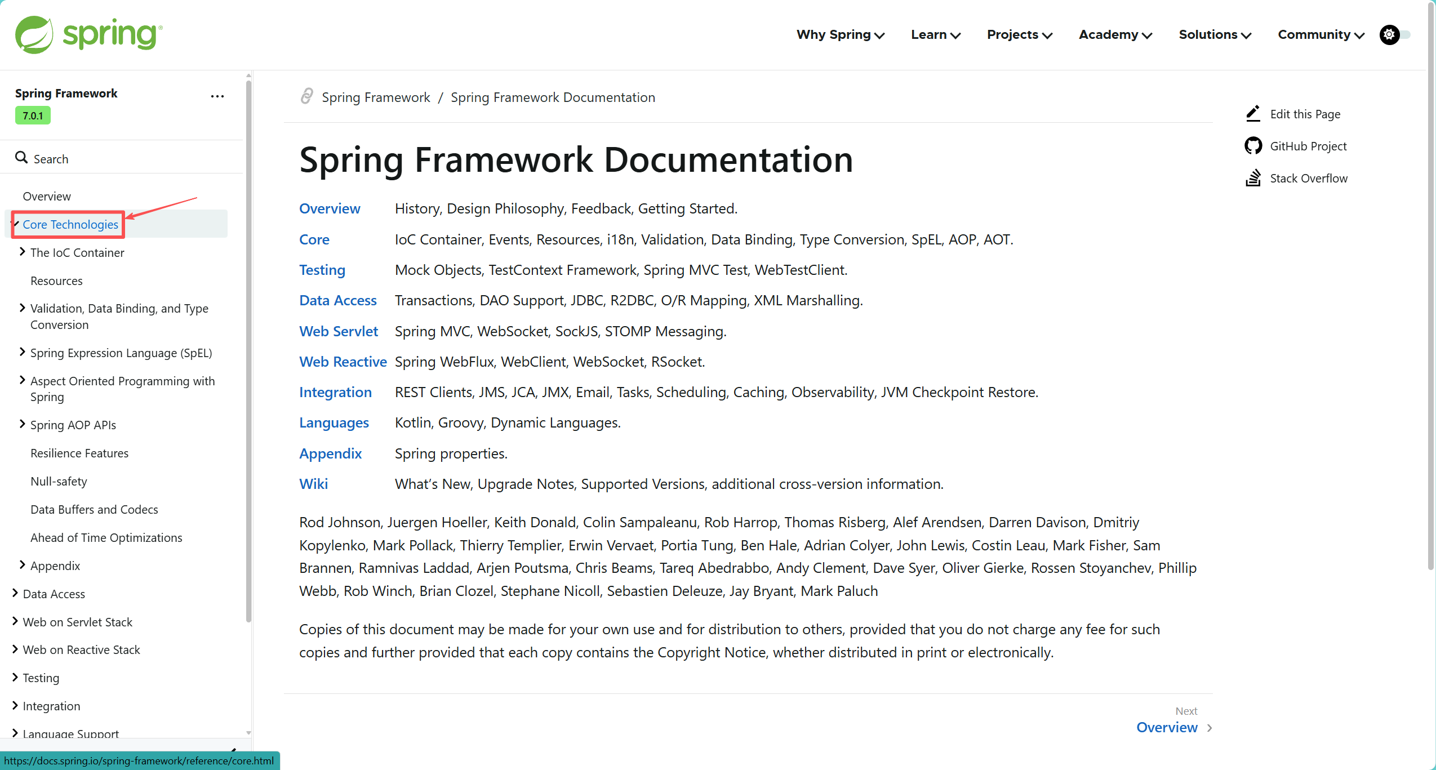The height and width of the screenshot is (770, 1436).
Task: Click the 7.0.1 version badge
Action: click(33, 115)
